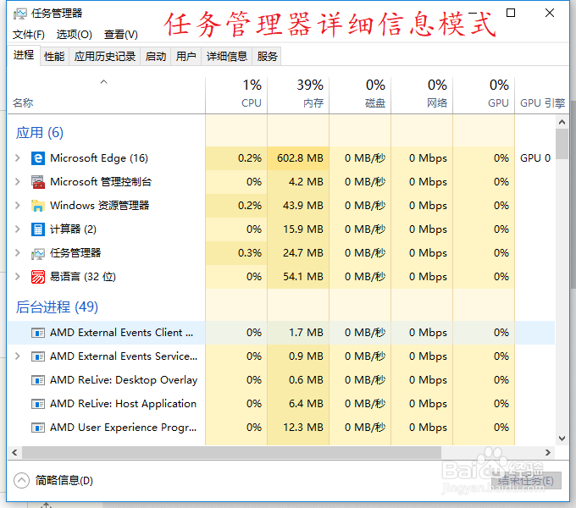The width and height of the screenshot is (576, 508).
Task: Click the Windows 资源管理器 folder icon
Action: click(38, 206)
